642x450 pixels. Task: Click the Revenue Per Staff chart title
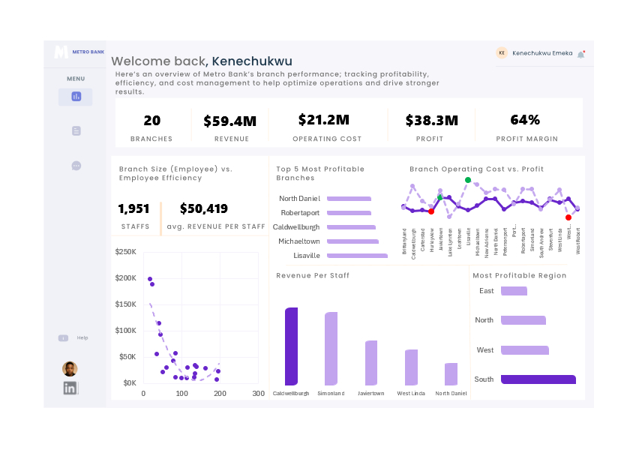point(313,275)
